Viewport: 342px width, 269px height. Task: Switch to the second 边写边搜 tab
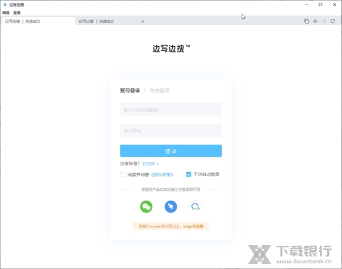[x=109, y=21]
